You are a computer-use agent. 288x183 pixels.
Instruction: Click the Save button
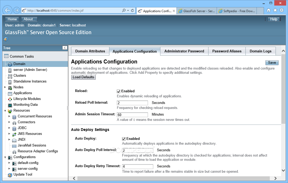point(272,62)
